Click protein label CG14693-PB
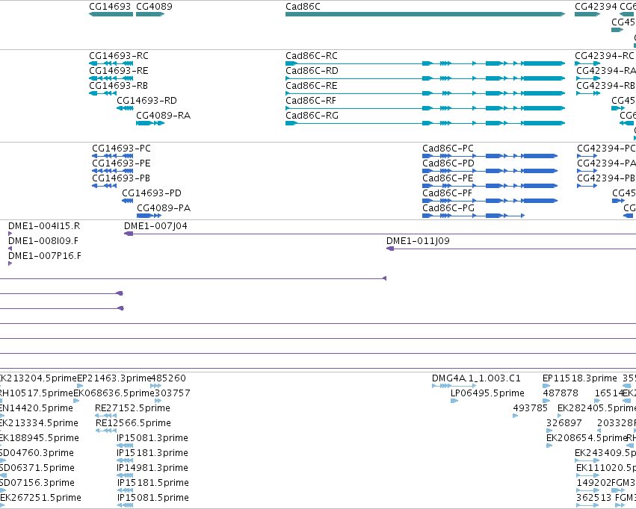This screenshot has width=636, height=509. [121, 178]
